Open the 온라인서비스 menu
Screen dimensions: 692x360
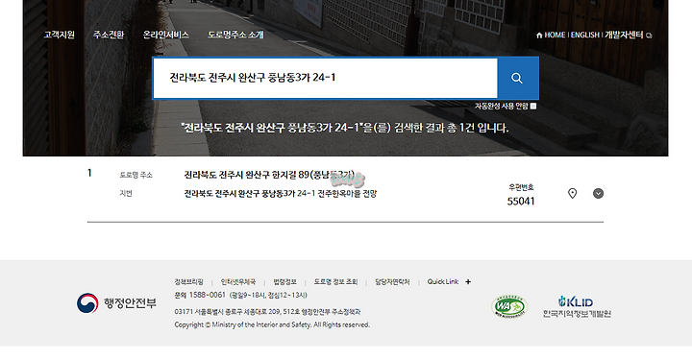[x=166, y=35]
